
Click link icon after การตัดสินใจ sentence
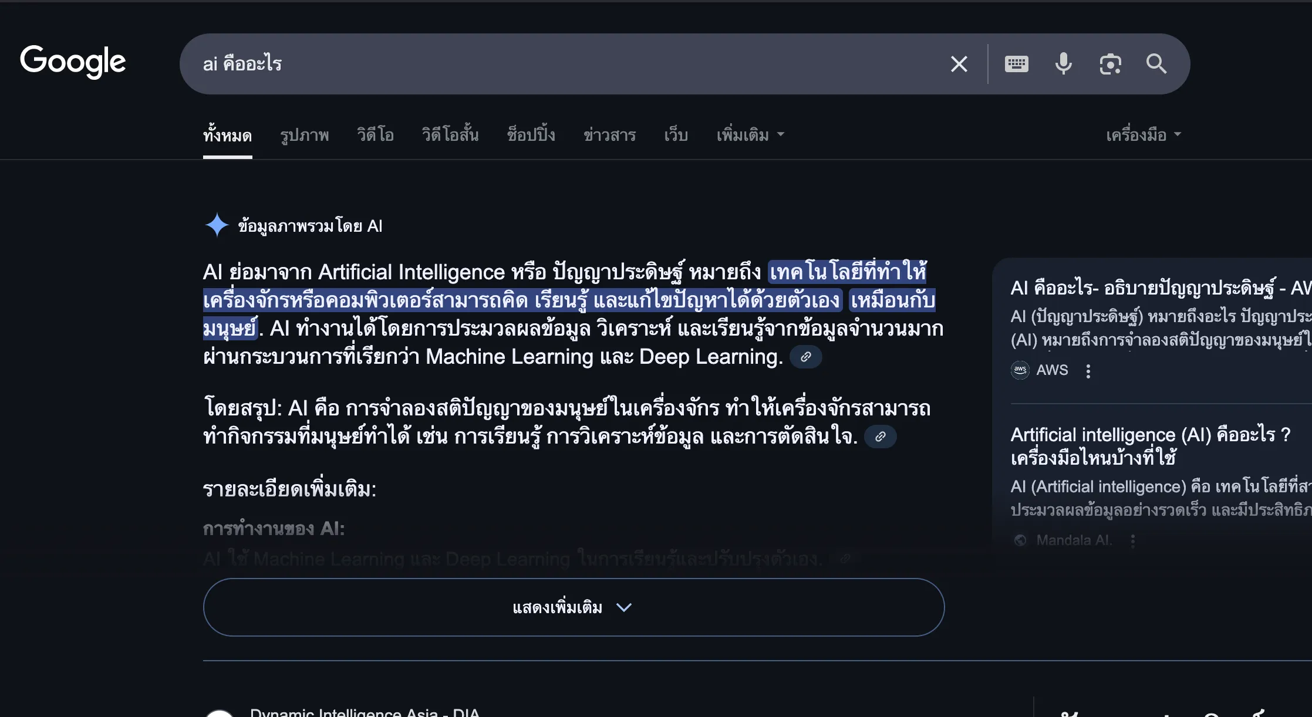click(880, 437)
